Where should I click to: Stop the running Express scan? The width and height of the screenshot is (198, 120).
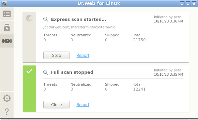(57, 55)
